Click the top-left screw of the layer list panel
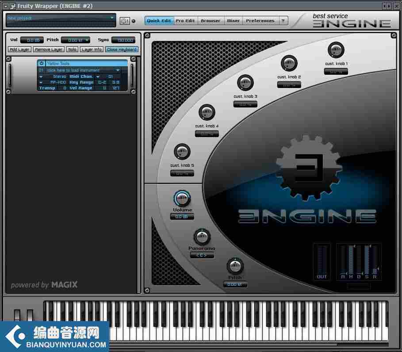Image resolution: width=402 pixels, height=352 pixels. pyautogui.click(x=8, y=59)
